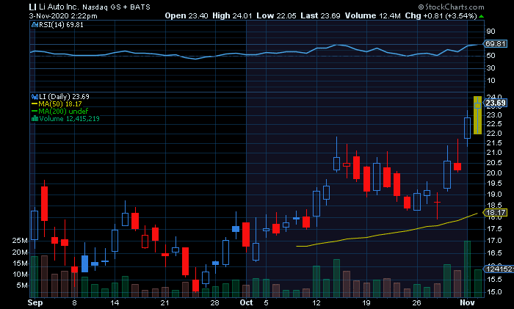Click the green MA(200) line marker in legend

point(35,112)
